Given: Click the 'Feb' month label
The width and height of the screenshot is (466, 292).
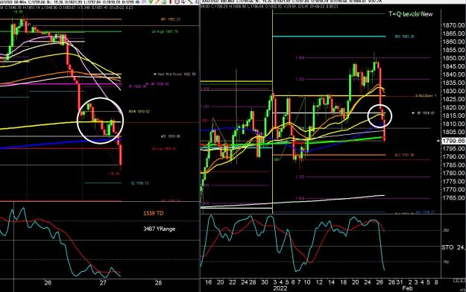Looking at the screenshot, I should click(x=407, y=288).
